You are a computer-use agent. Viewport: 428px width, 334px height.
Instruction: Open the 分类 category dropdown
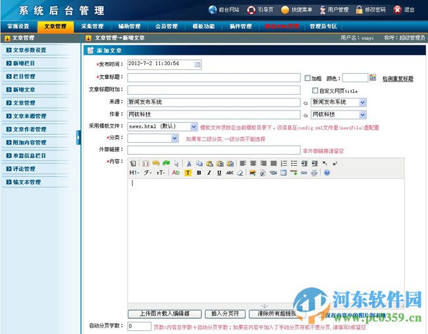[174, 138]
